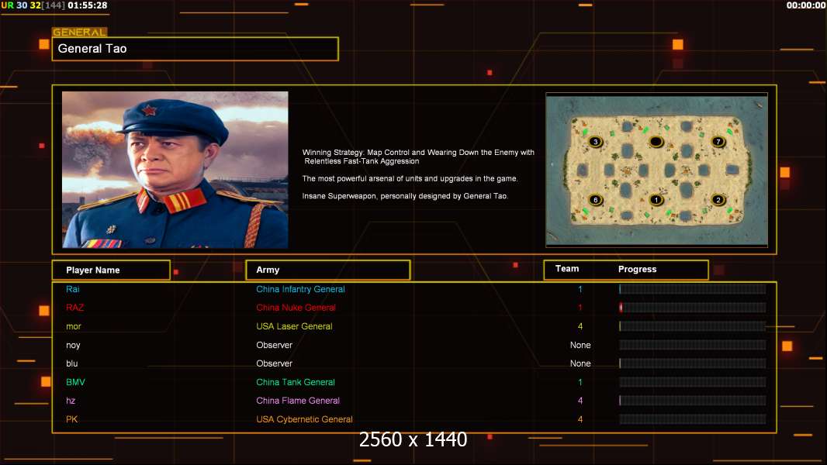This screenshot has height=465, width=827.
Task: Click the Team column header
Action: (x=567, y=269)
